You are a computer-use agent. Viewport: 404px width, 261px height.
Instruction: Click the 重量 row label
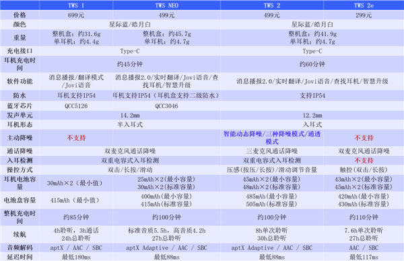pos(20,38)
